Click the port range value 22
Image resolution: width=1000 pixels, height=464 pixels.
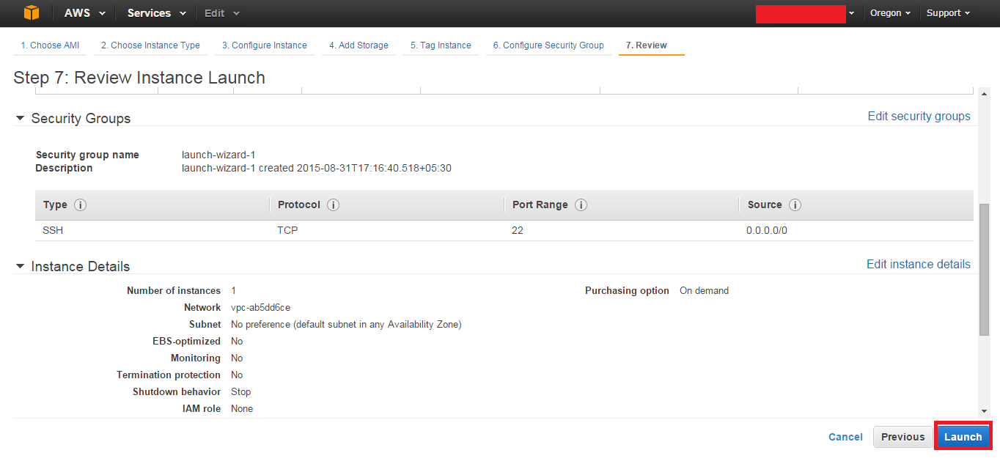(518, 230)
